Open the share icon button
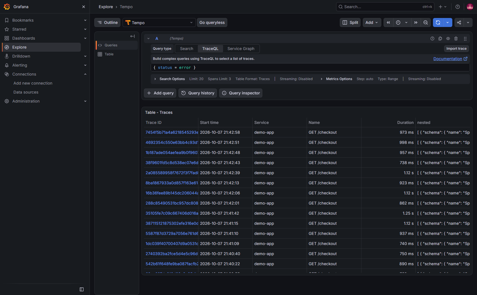 tap(459, 22)
